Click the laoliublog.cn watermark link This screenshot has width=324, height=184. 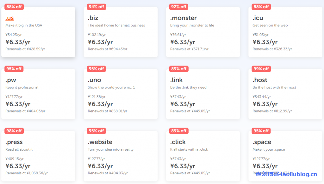pos(286,174)
